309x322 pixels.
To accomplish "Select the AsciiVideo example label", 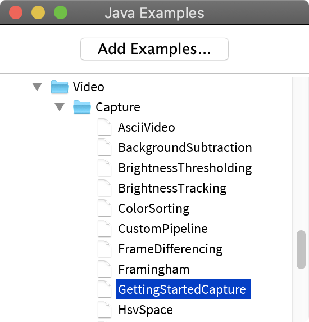I will coord(147,127).
